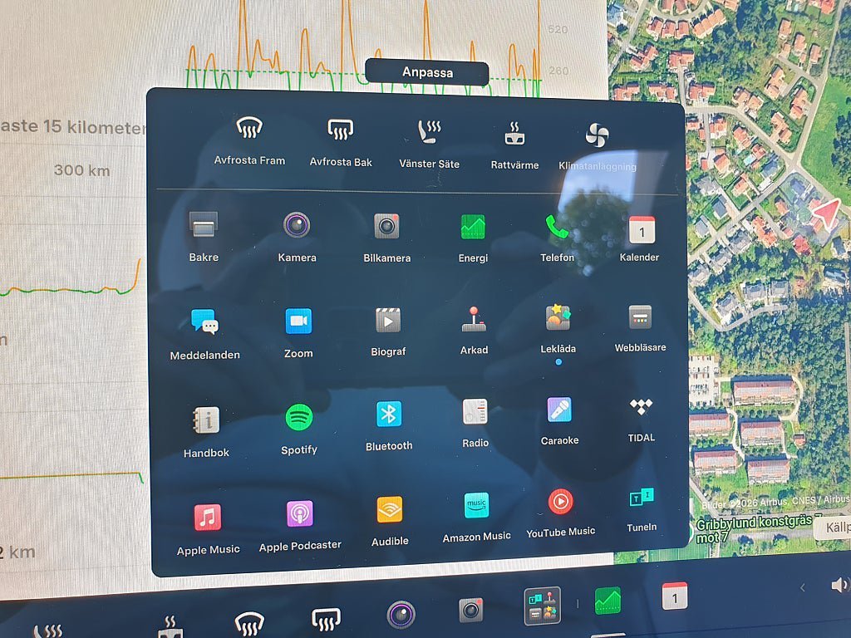Open the Handbok manual app
The height and width of the screenshot is (638, 851).
206,420
